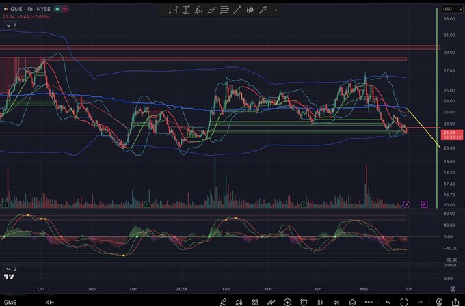
Task: Open the drawing pencil tools menu
Action: [x=223, y=302]
